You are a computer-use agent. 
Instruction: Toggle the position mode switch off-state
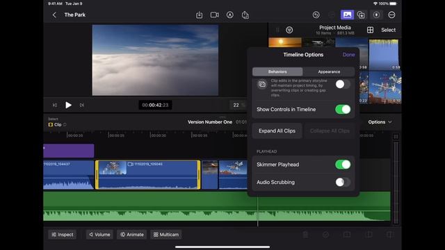pos(343,84)
